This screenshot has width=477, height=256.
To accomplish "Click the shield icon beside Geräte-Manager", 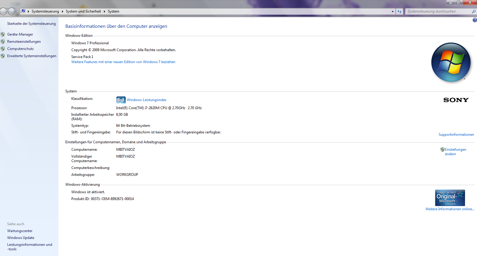I will pos(3,34).
